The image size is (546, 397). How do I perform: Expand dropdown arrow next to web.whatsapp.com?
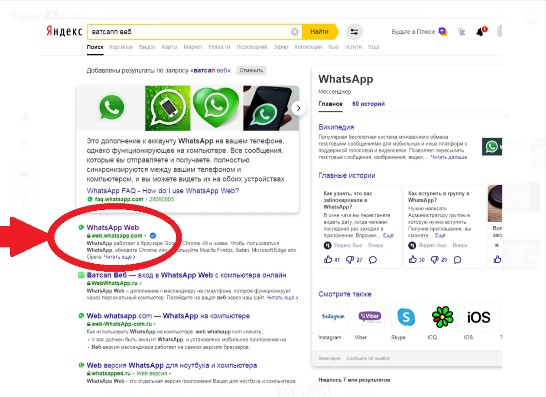pyautogui.click(x=145, y=236)
